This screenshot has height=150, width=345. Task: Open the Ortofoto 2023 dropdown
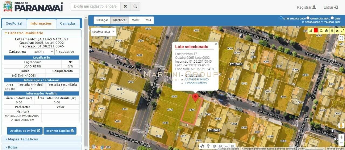(103, 32)
